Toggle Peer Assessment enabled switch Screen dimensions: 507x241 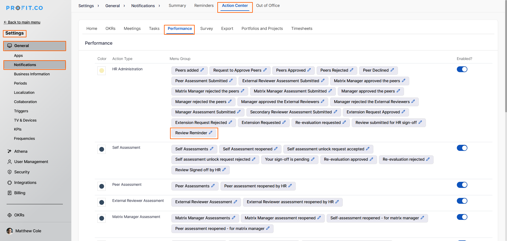click(x=462, y=185)
